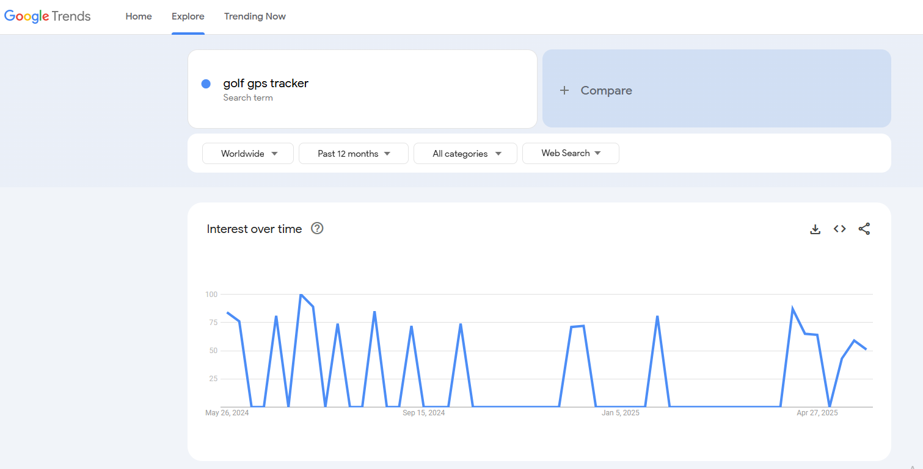Add a comparison term with Compare
923x469 pixels.
tap(717, 88)
